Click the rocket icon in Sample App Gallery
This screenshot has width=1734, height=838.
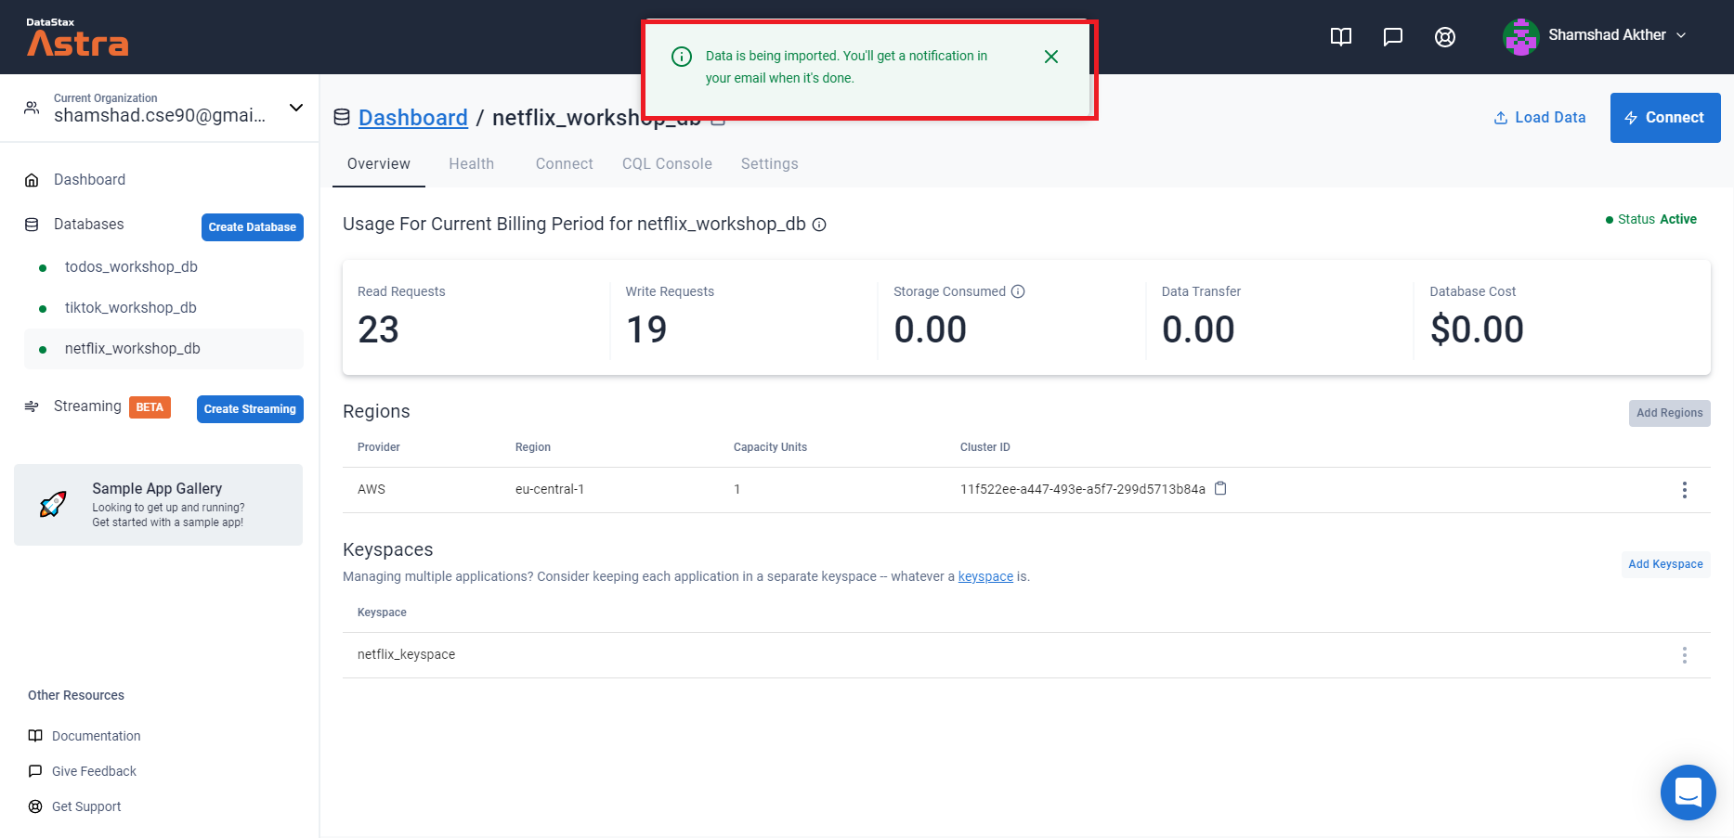click(x=53, y=504)
